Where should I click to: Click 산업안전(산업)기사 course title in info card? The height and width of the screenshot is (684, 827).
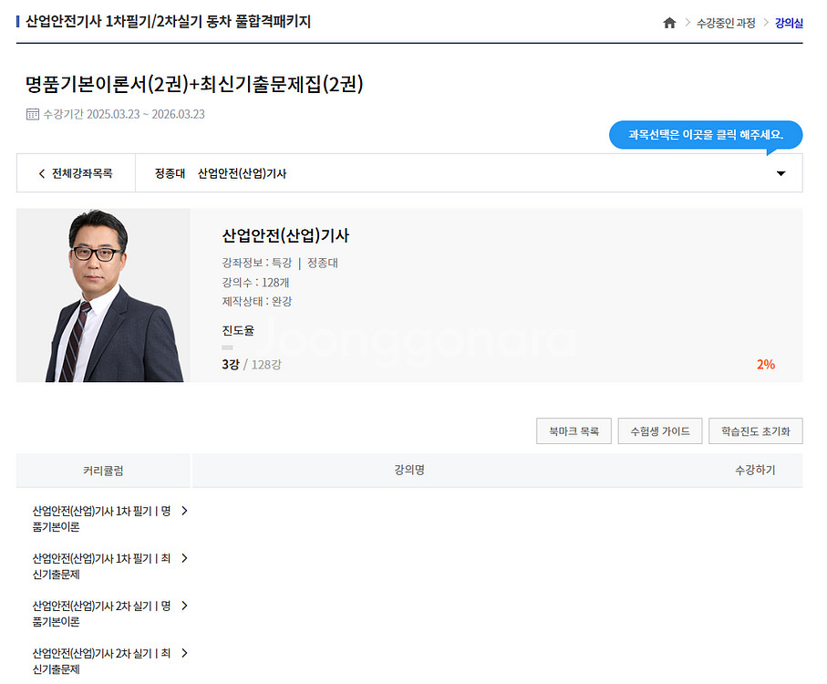pyautogui.click(x=285, y=235)
